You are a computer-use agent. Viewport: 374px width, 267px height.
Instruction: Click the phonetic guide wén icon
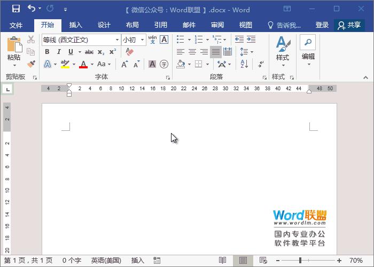click(152, 40)
